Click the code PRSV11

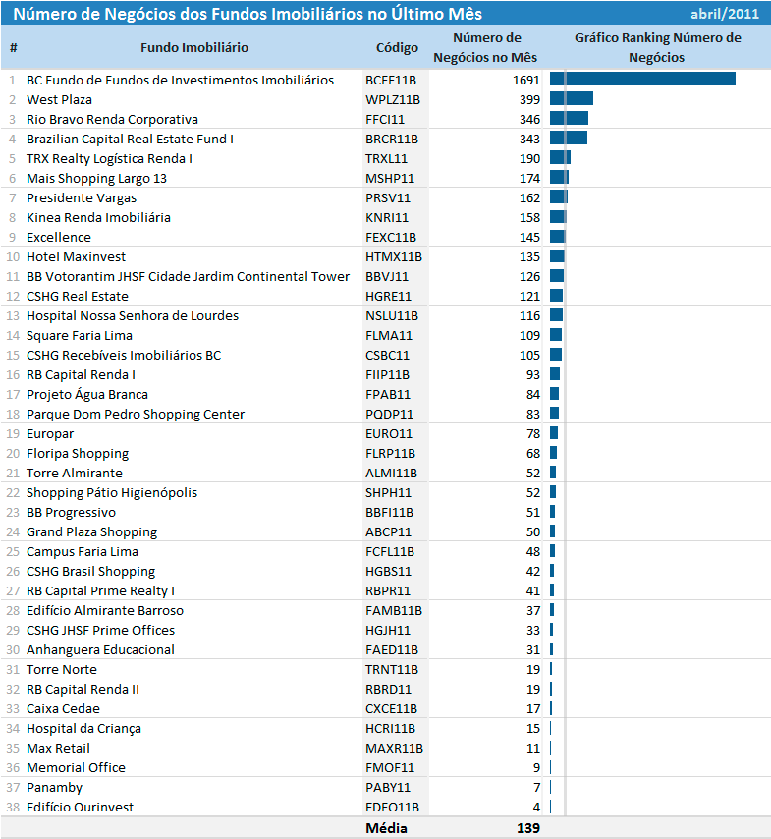click(x=388, y=198)
